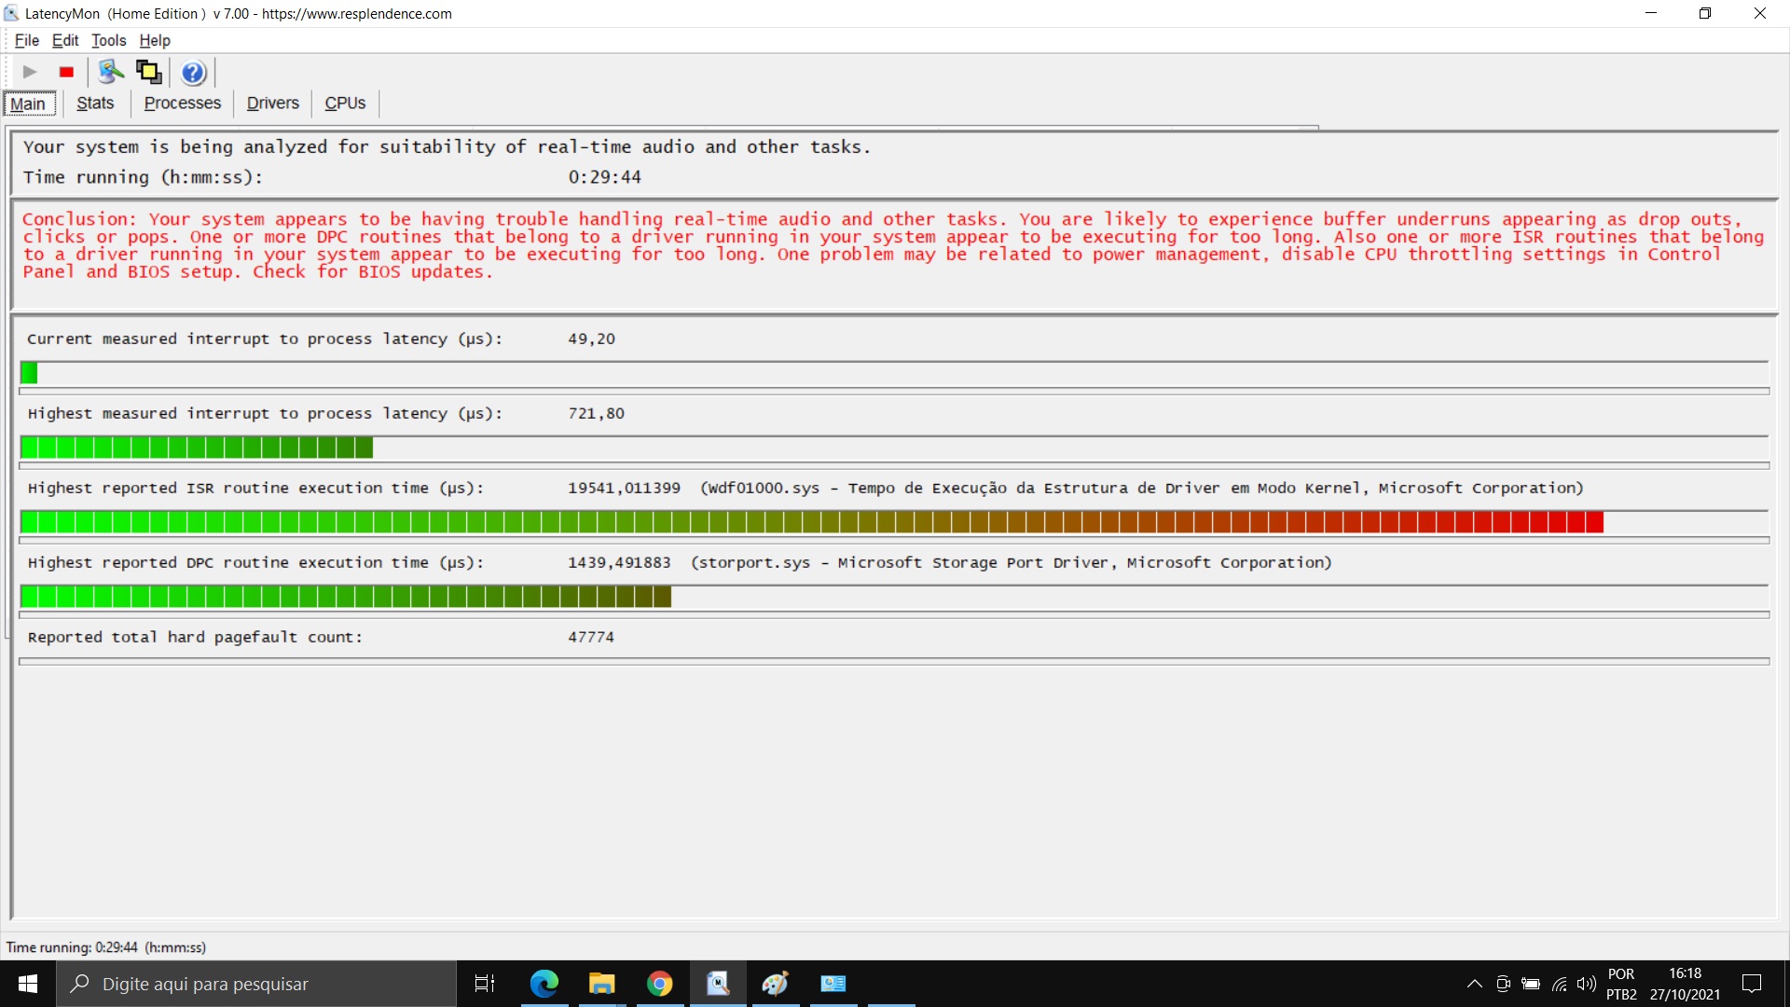This screenshot has height=1007, width=1790.
Task: Open the Windows Start menu
Action: (x=28, y=984)
